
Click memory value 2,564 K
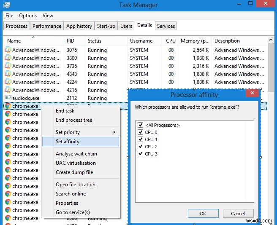click(x=201, y=50)
